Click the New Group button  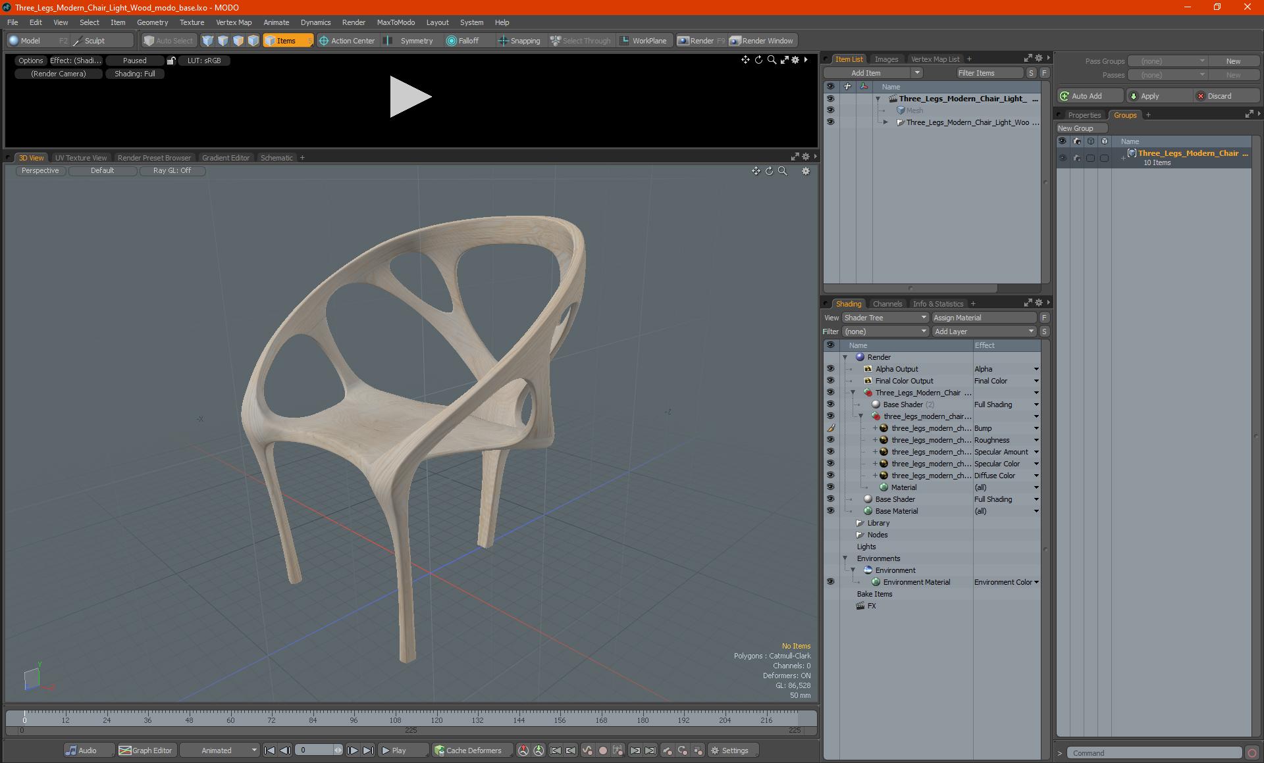coord(1081,128)
